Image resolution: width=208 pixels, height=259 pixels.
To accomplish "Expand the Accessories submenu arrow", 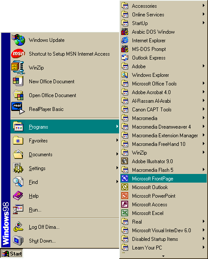I will [204, 6].
